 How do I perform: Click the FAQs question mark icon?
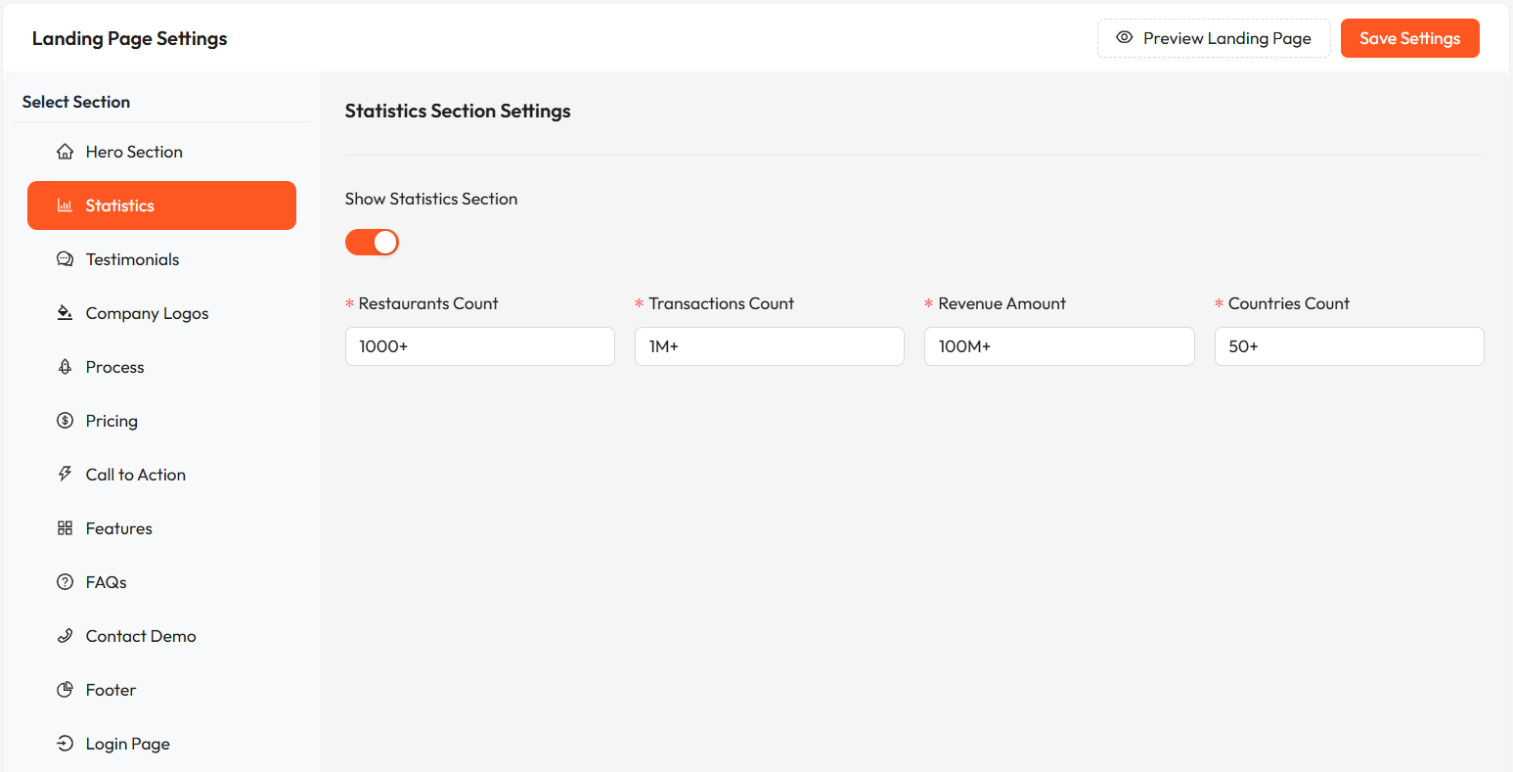coord(65,582)
